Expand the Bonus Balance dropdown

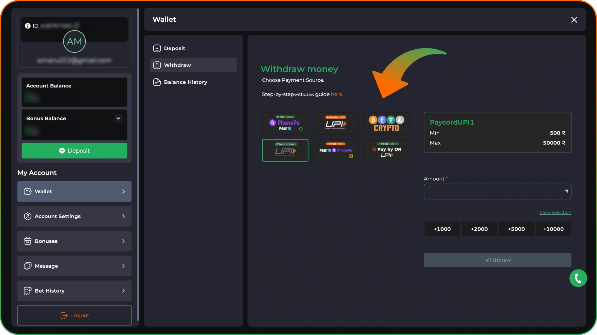tap(118, 118)
